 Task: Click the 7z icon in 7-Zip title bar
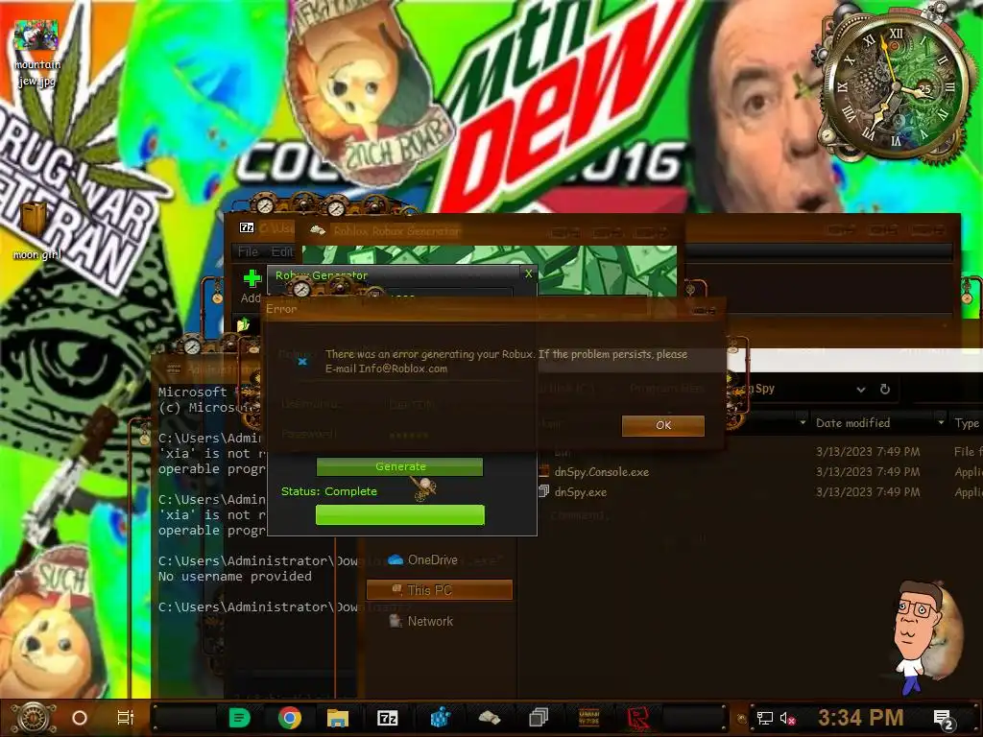247,227
